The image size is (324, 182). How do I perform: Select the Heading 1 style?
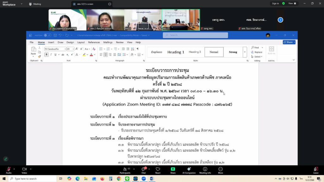click(x=176, y=52)
